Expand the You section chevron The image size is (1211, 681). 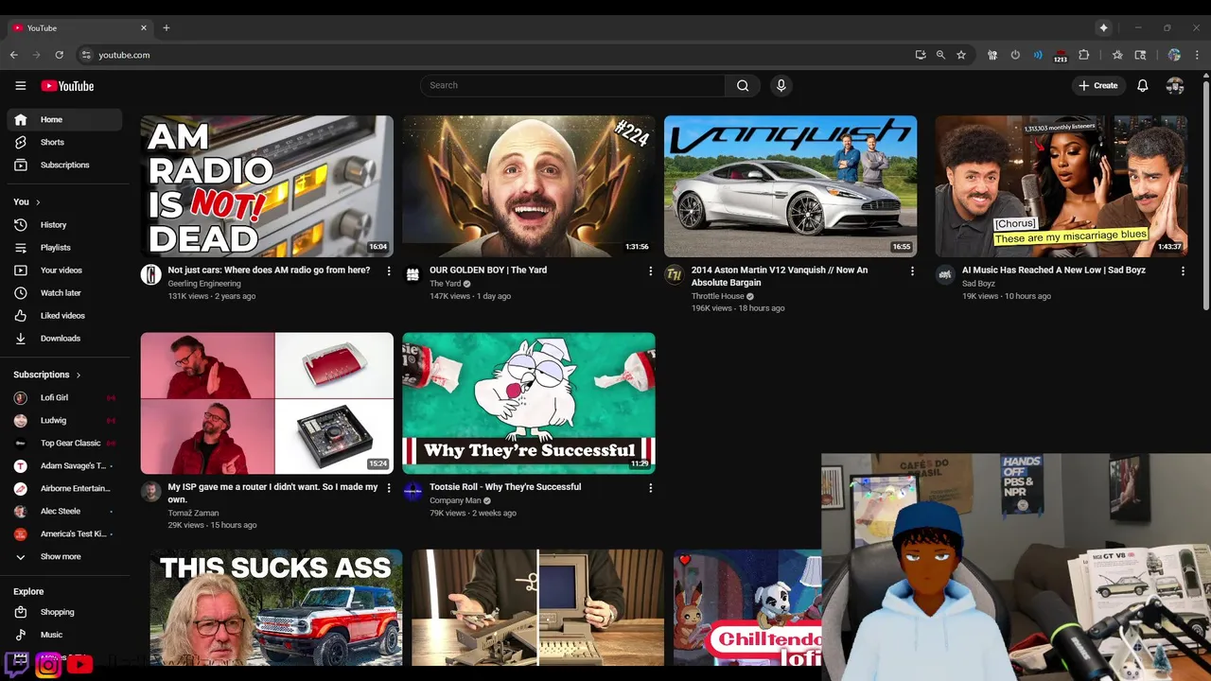pos(39,202)
